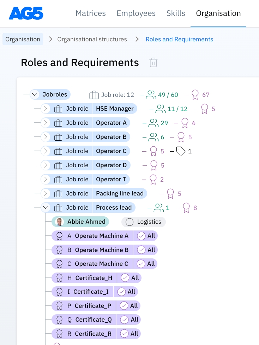Click the award ribbon icon for Operate Machine A
The width and height of the screenshot is (259, 345).
59,236
